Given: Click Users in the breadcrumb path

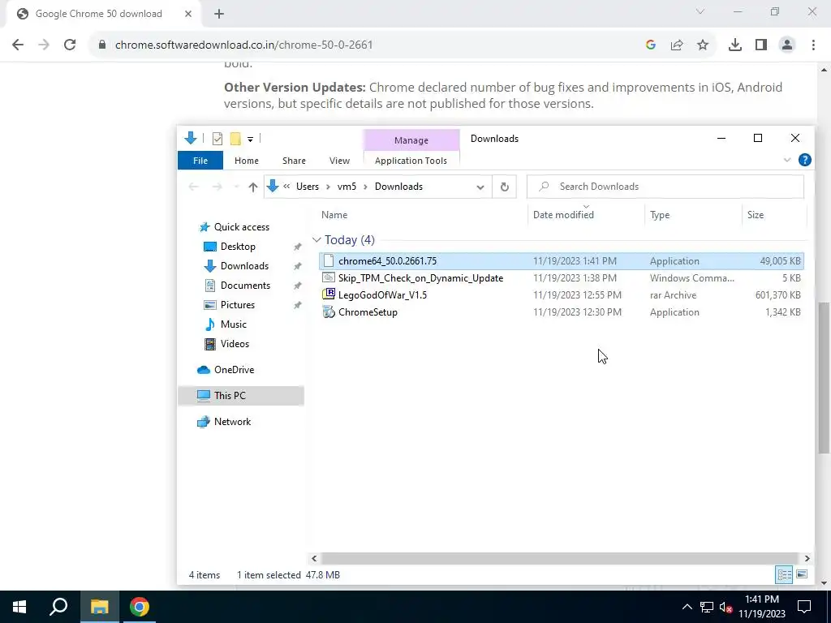Looking at the screenshot, I should [308, 187].
